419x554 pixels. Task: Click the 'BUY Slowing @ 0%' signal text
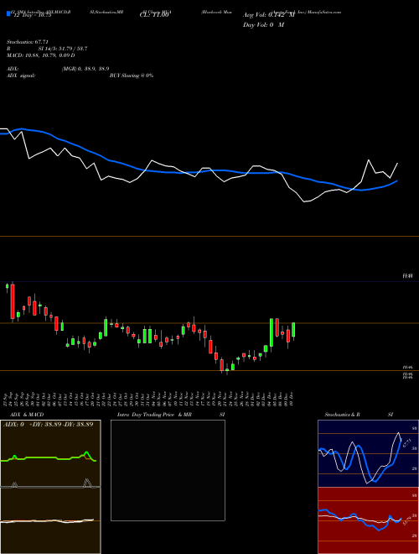tap(132, 76)
